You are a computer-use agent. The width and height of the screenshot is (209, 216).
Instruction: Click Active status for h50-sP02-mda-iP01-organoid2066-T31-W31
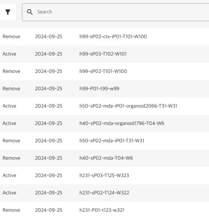coord(9,106)
